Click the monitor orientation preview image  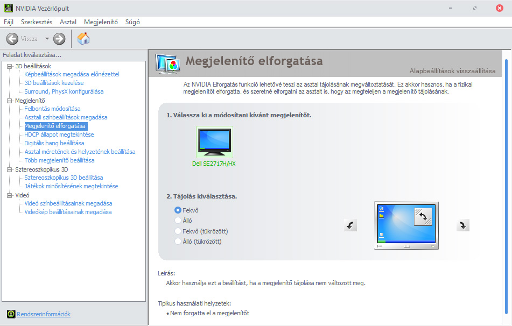[x=406, y=225]
